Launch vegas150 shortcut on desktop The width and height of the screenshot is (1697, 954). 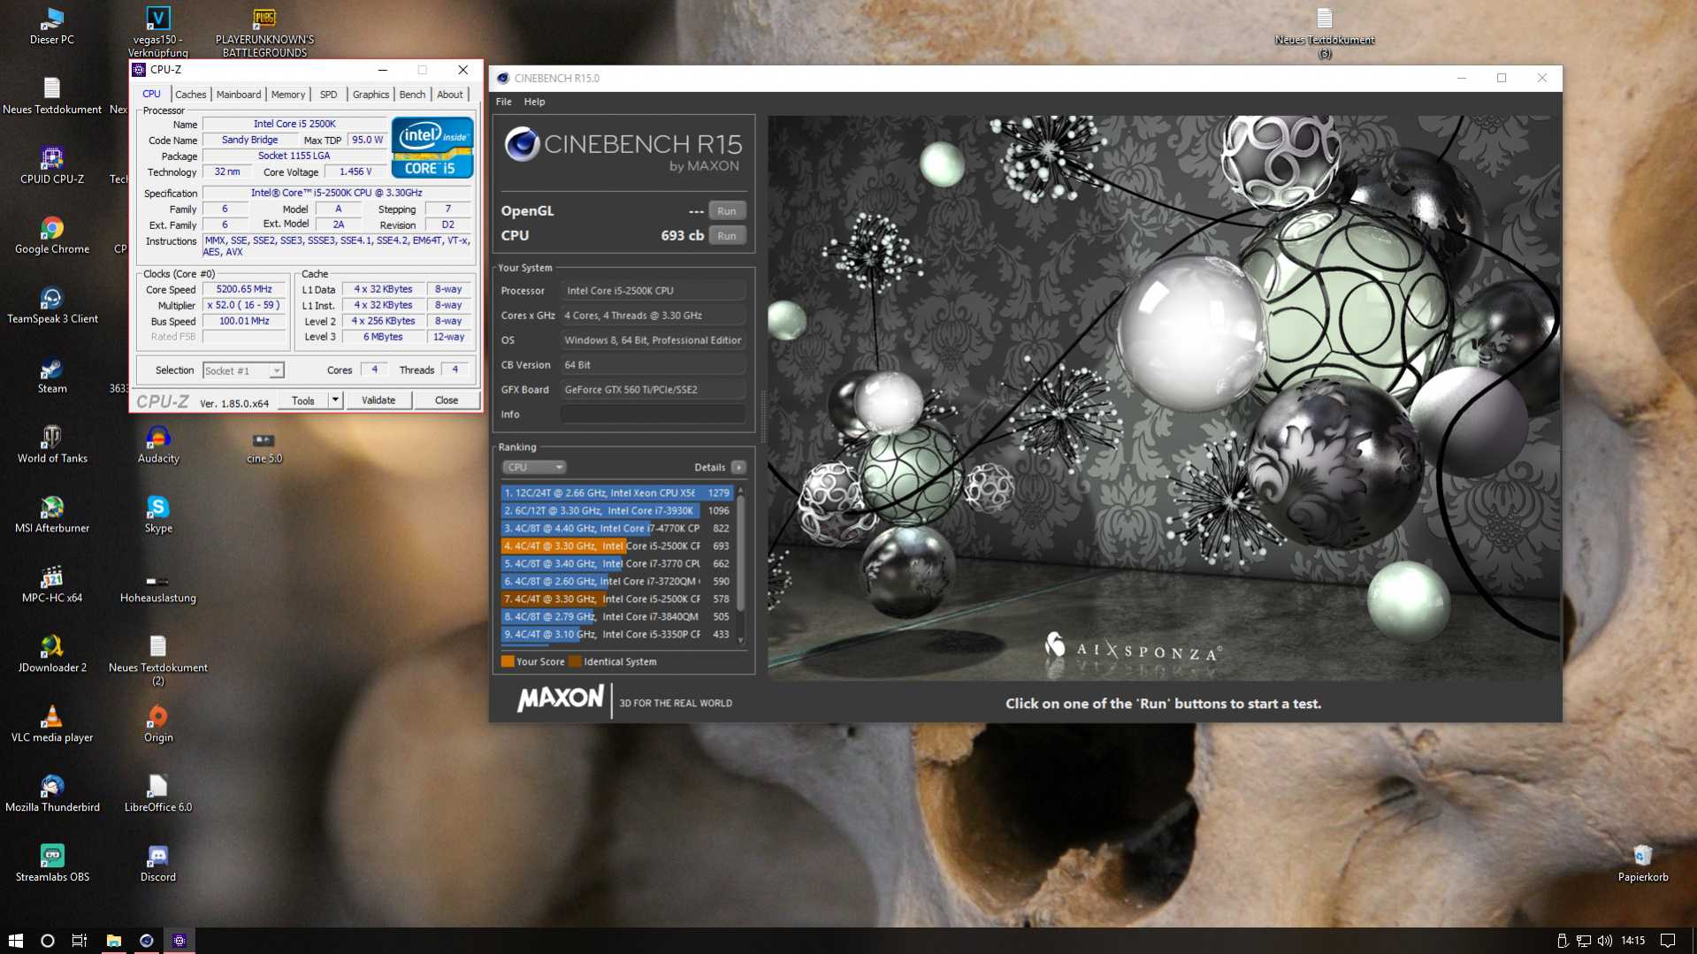click(x=157, y=32)
